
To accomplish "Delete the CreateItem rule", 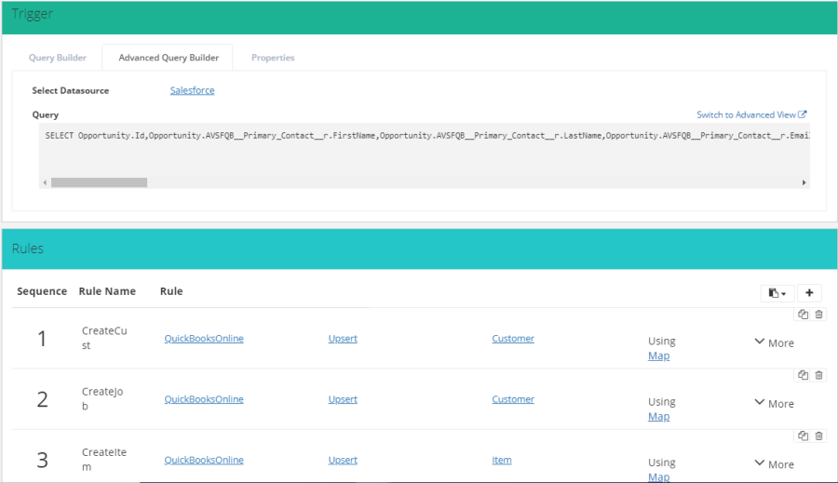I will tap(818, 436).
